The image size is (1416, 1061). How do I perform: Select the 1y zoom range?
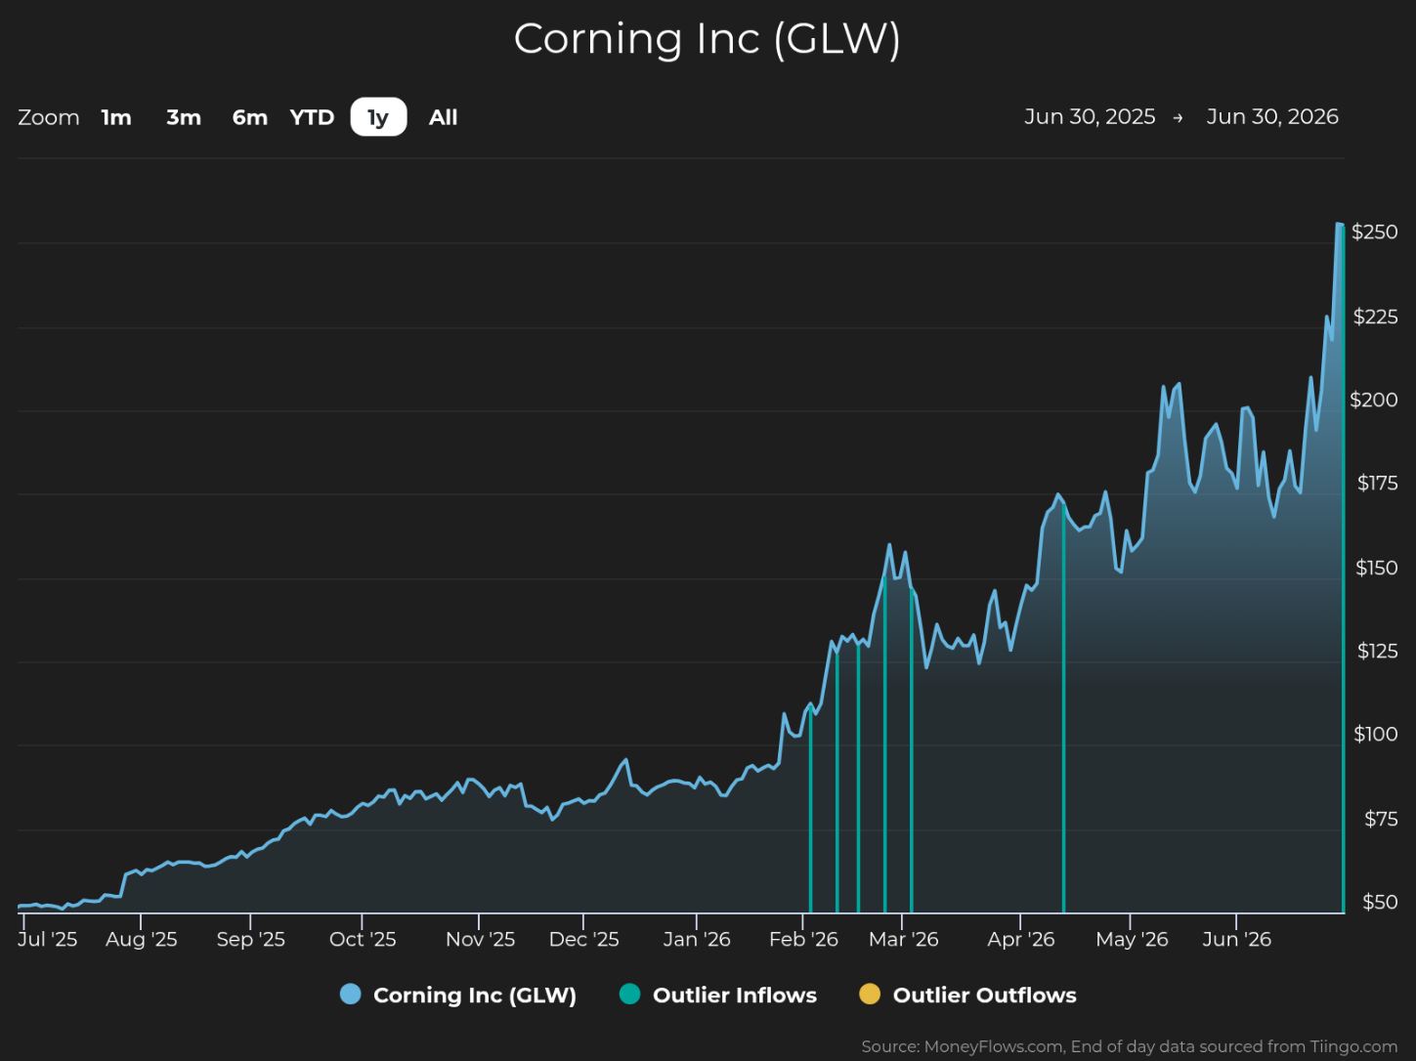tap(378, 117)
